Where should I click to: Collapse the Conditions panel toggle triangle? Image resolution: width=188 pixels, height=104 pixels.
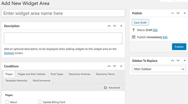(121, 66)
